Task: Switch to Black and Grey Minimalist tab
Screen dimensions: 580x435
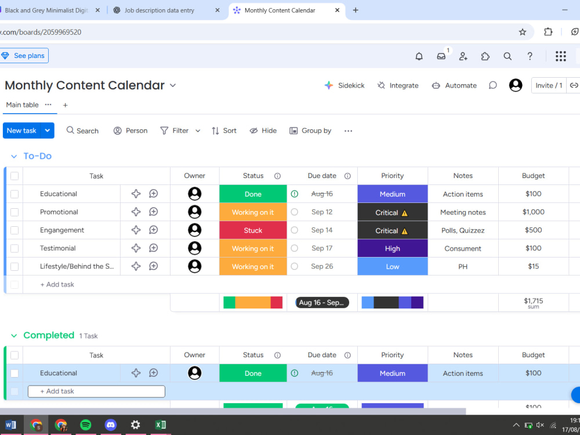Action: [46, 10]
